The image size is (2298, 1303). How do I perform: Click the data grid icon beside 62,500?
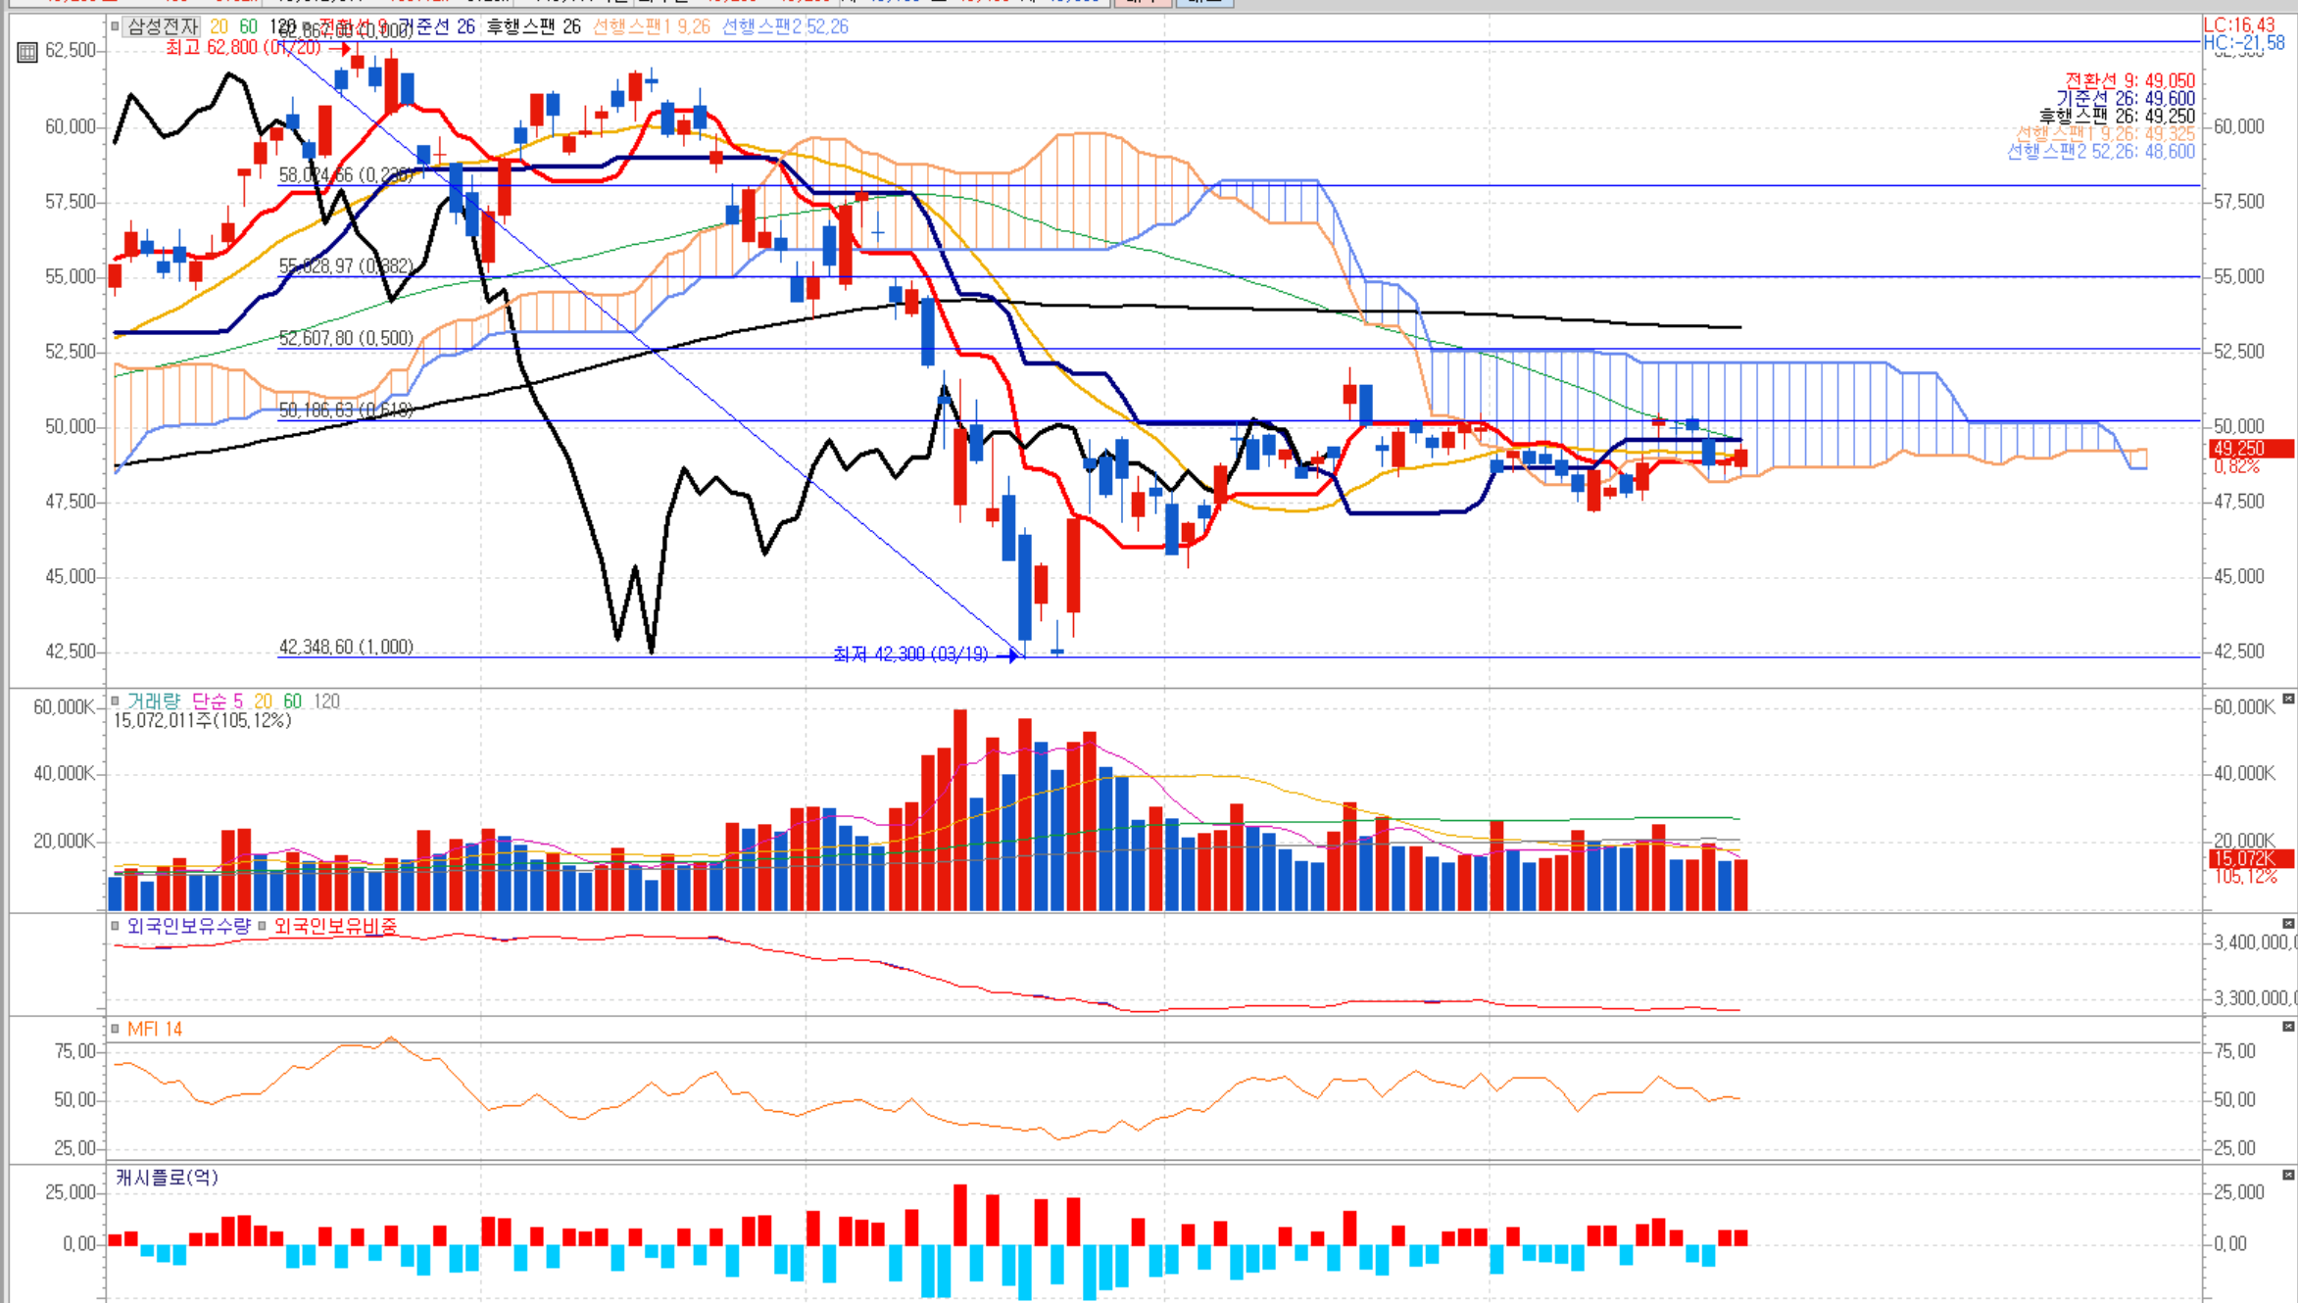[27, 52]
